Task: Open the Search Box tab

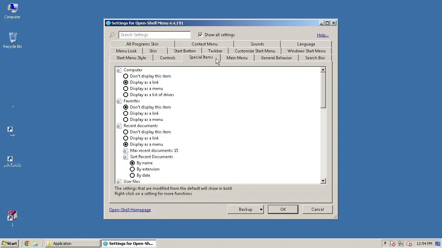Action: tap(315, 58)
